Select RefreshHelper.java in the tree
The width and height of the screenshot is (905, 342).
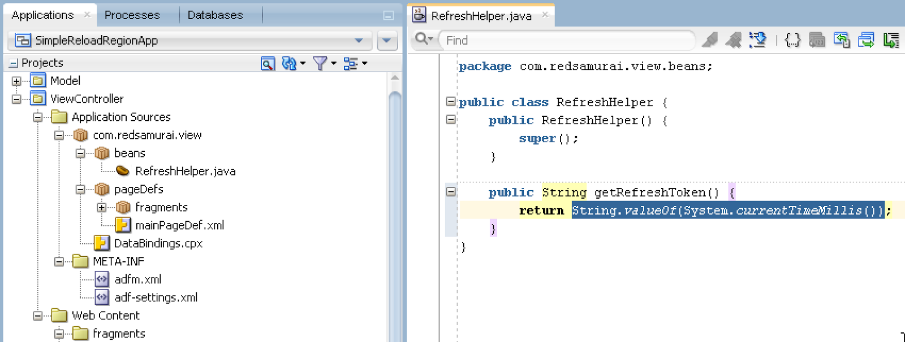pyautogui.click(x=186, y=171)
